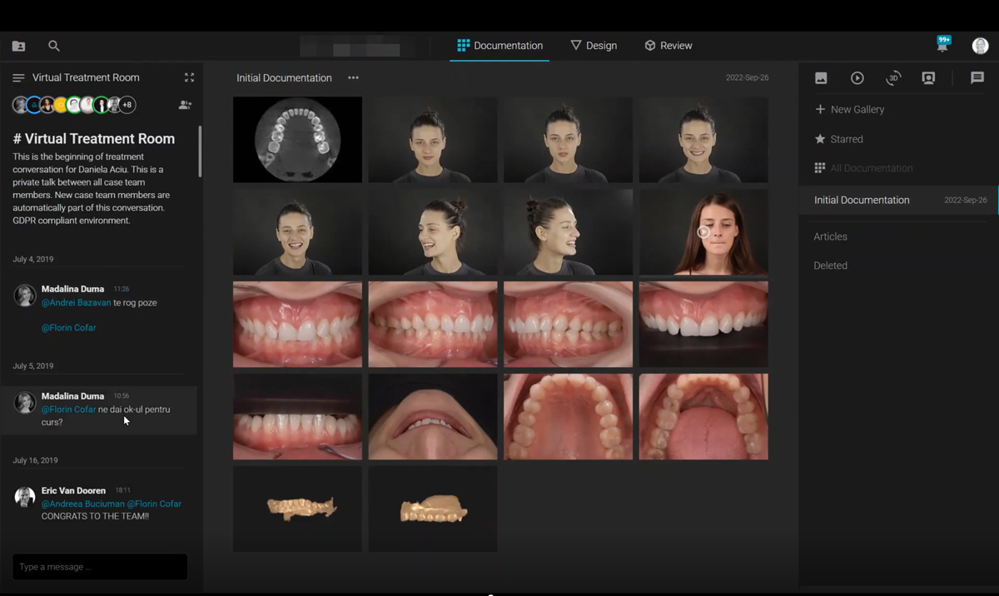Open the chat bubble icon
This screenshot has height=596, width=999.
pyautogui.click(x=977, y=77)
